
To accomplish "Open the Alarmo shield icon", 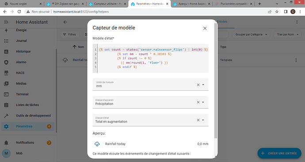I will pos(6,62).
